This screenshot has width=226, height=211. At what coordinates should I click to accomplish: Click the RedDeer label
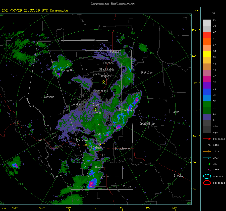tap(106, 76)
